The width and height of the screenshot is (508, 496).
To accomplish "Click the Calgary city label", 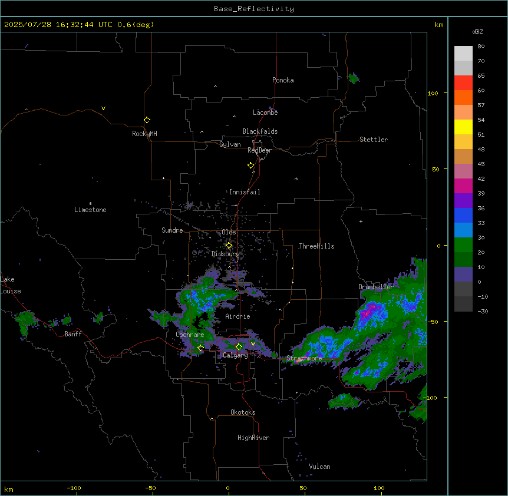I will (x=235, y=355).
